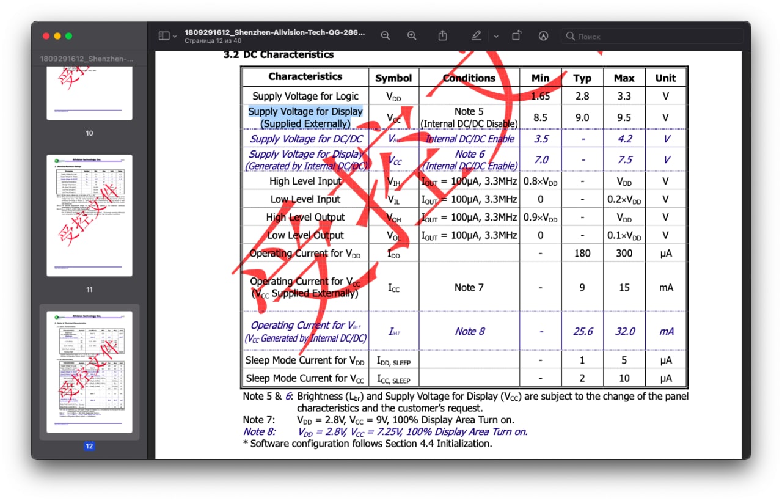Screen dimensions: 782x501
Task: Click 'Note 8' in the Conditions column
Action: click(470, 331)
